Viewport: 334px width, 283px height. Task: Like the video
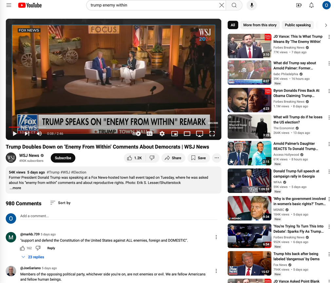pyautogui.click(x=135, y=158)
